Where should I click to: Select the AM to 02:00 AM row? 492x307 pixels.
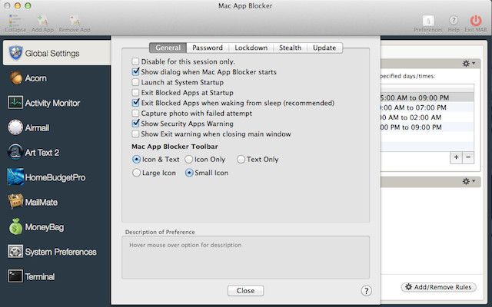tap(427, 117)
